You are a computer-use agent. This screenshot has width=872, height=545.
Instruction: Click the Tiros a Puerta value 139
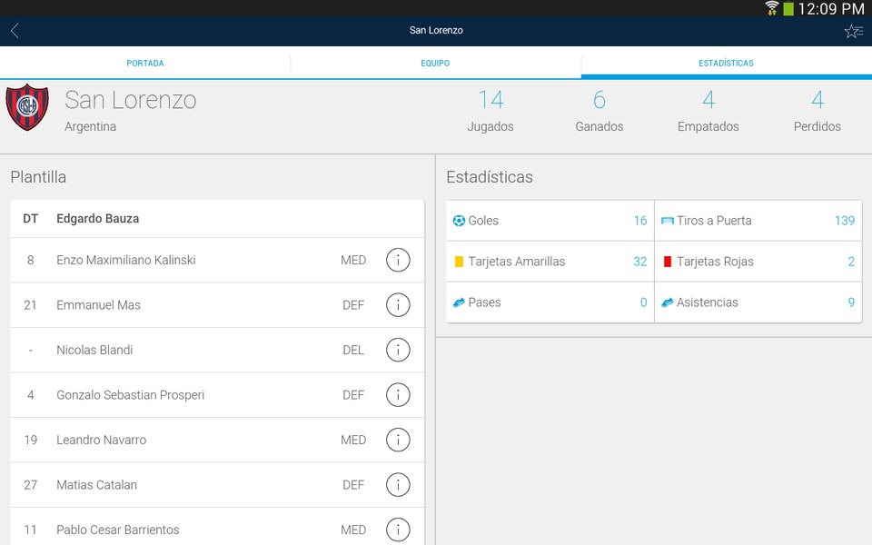(x=845, y=221)
